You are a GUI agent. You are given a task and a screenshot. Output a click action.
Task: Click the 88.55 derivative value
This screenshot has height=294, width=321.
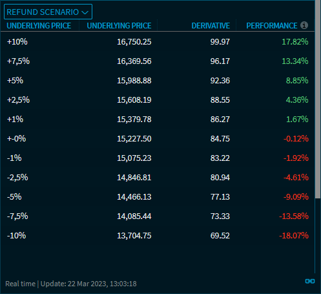coord(220,100)
